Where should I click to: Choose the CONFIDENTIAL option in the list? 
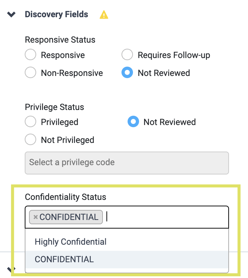pos(64,259)
